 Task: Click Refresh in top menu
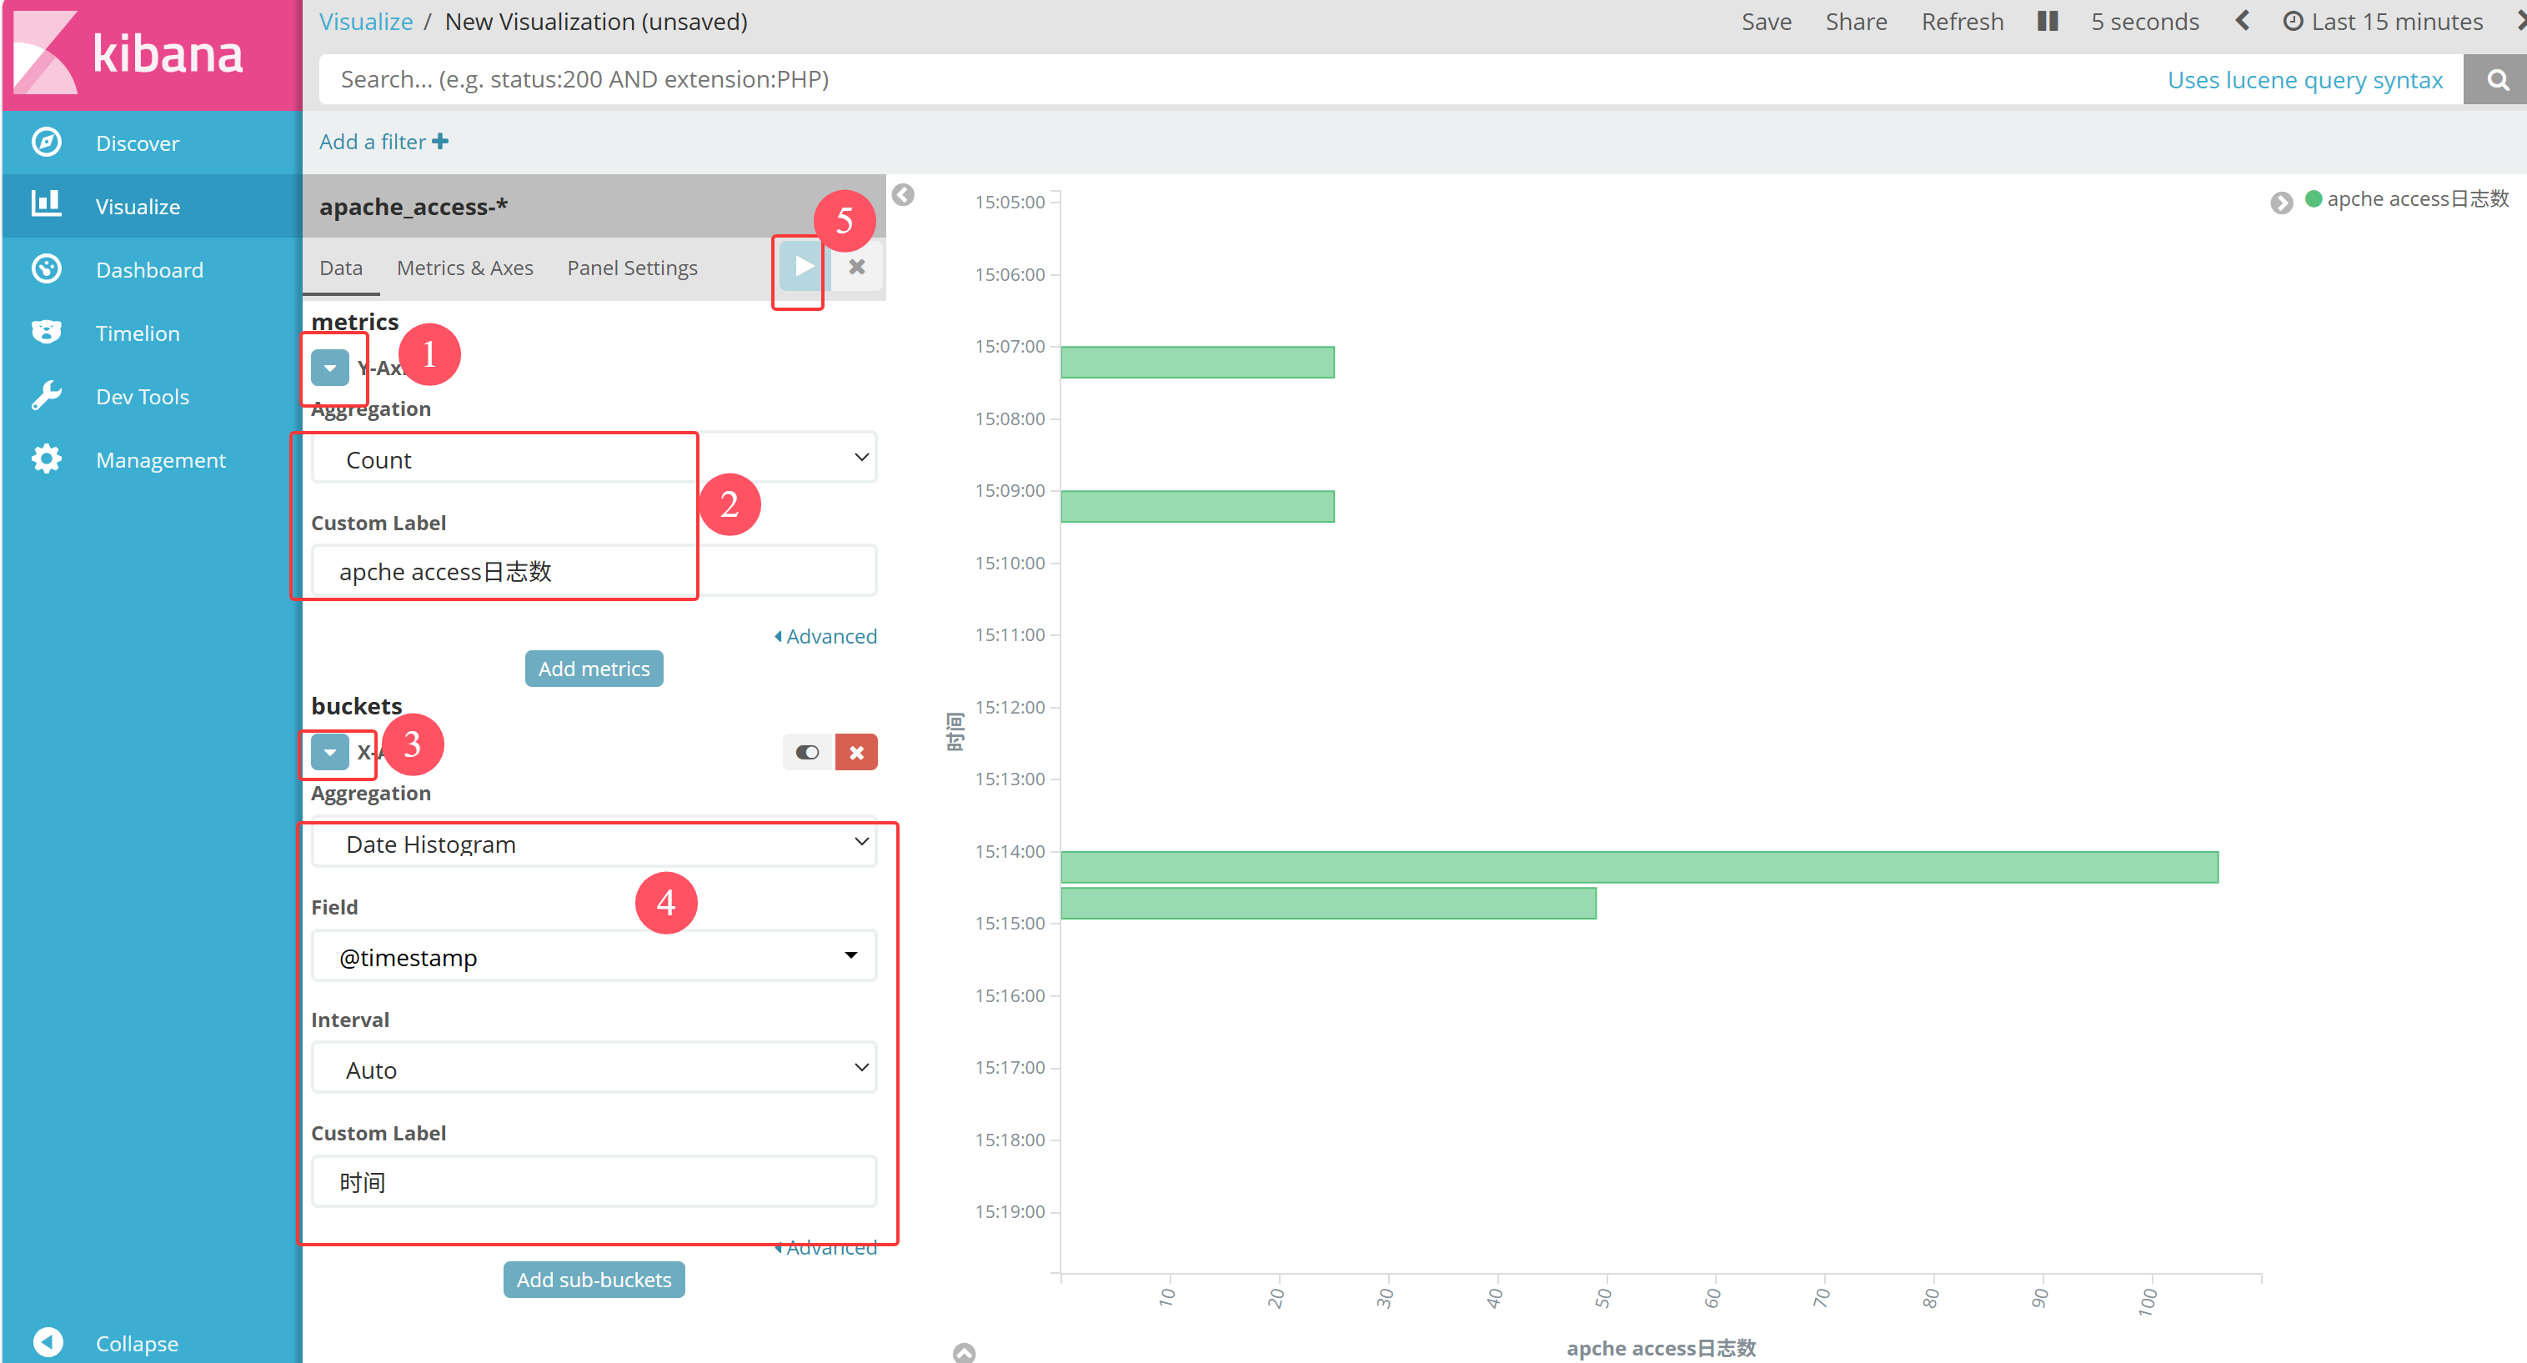tap(1962, 22)
